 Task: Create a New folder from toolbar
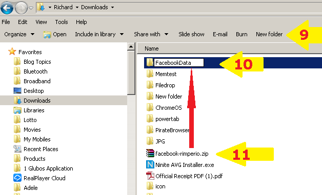click(x=269, y=34)
